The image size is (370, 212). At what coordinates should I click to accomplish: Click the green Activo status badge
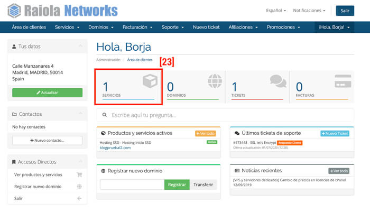tap(212, 142)
